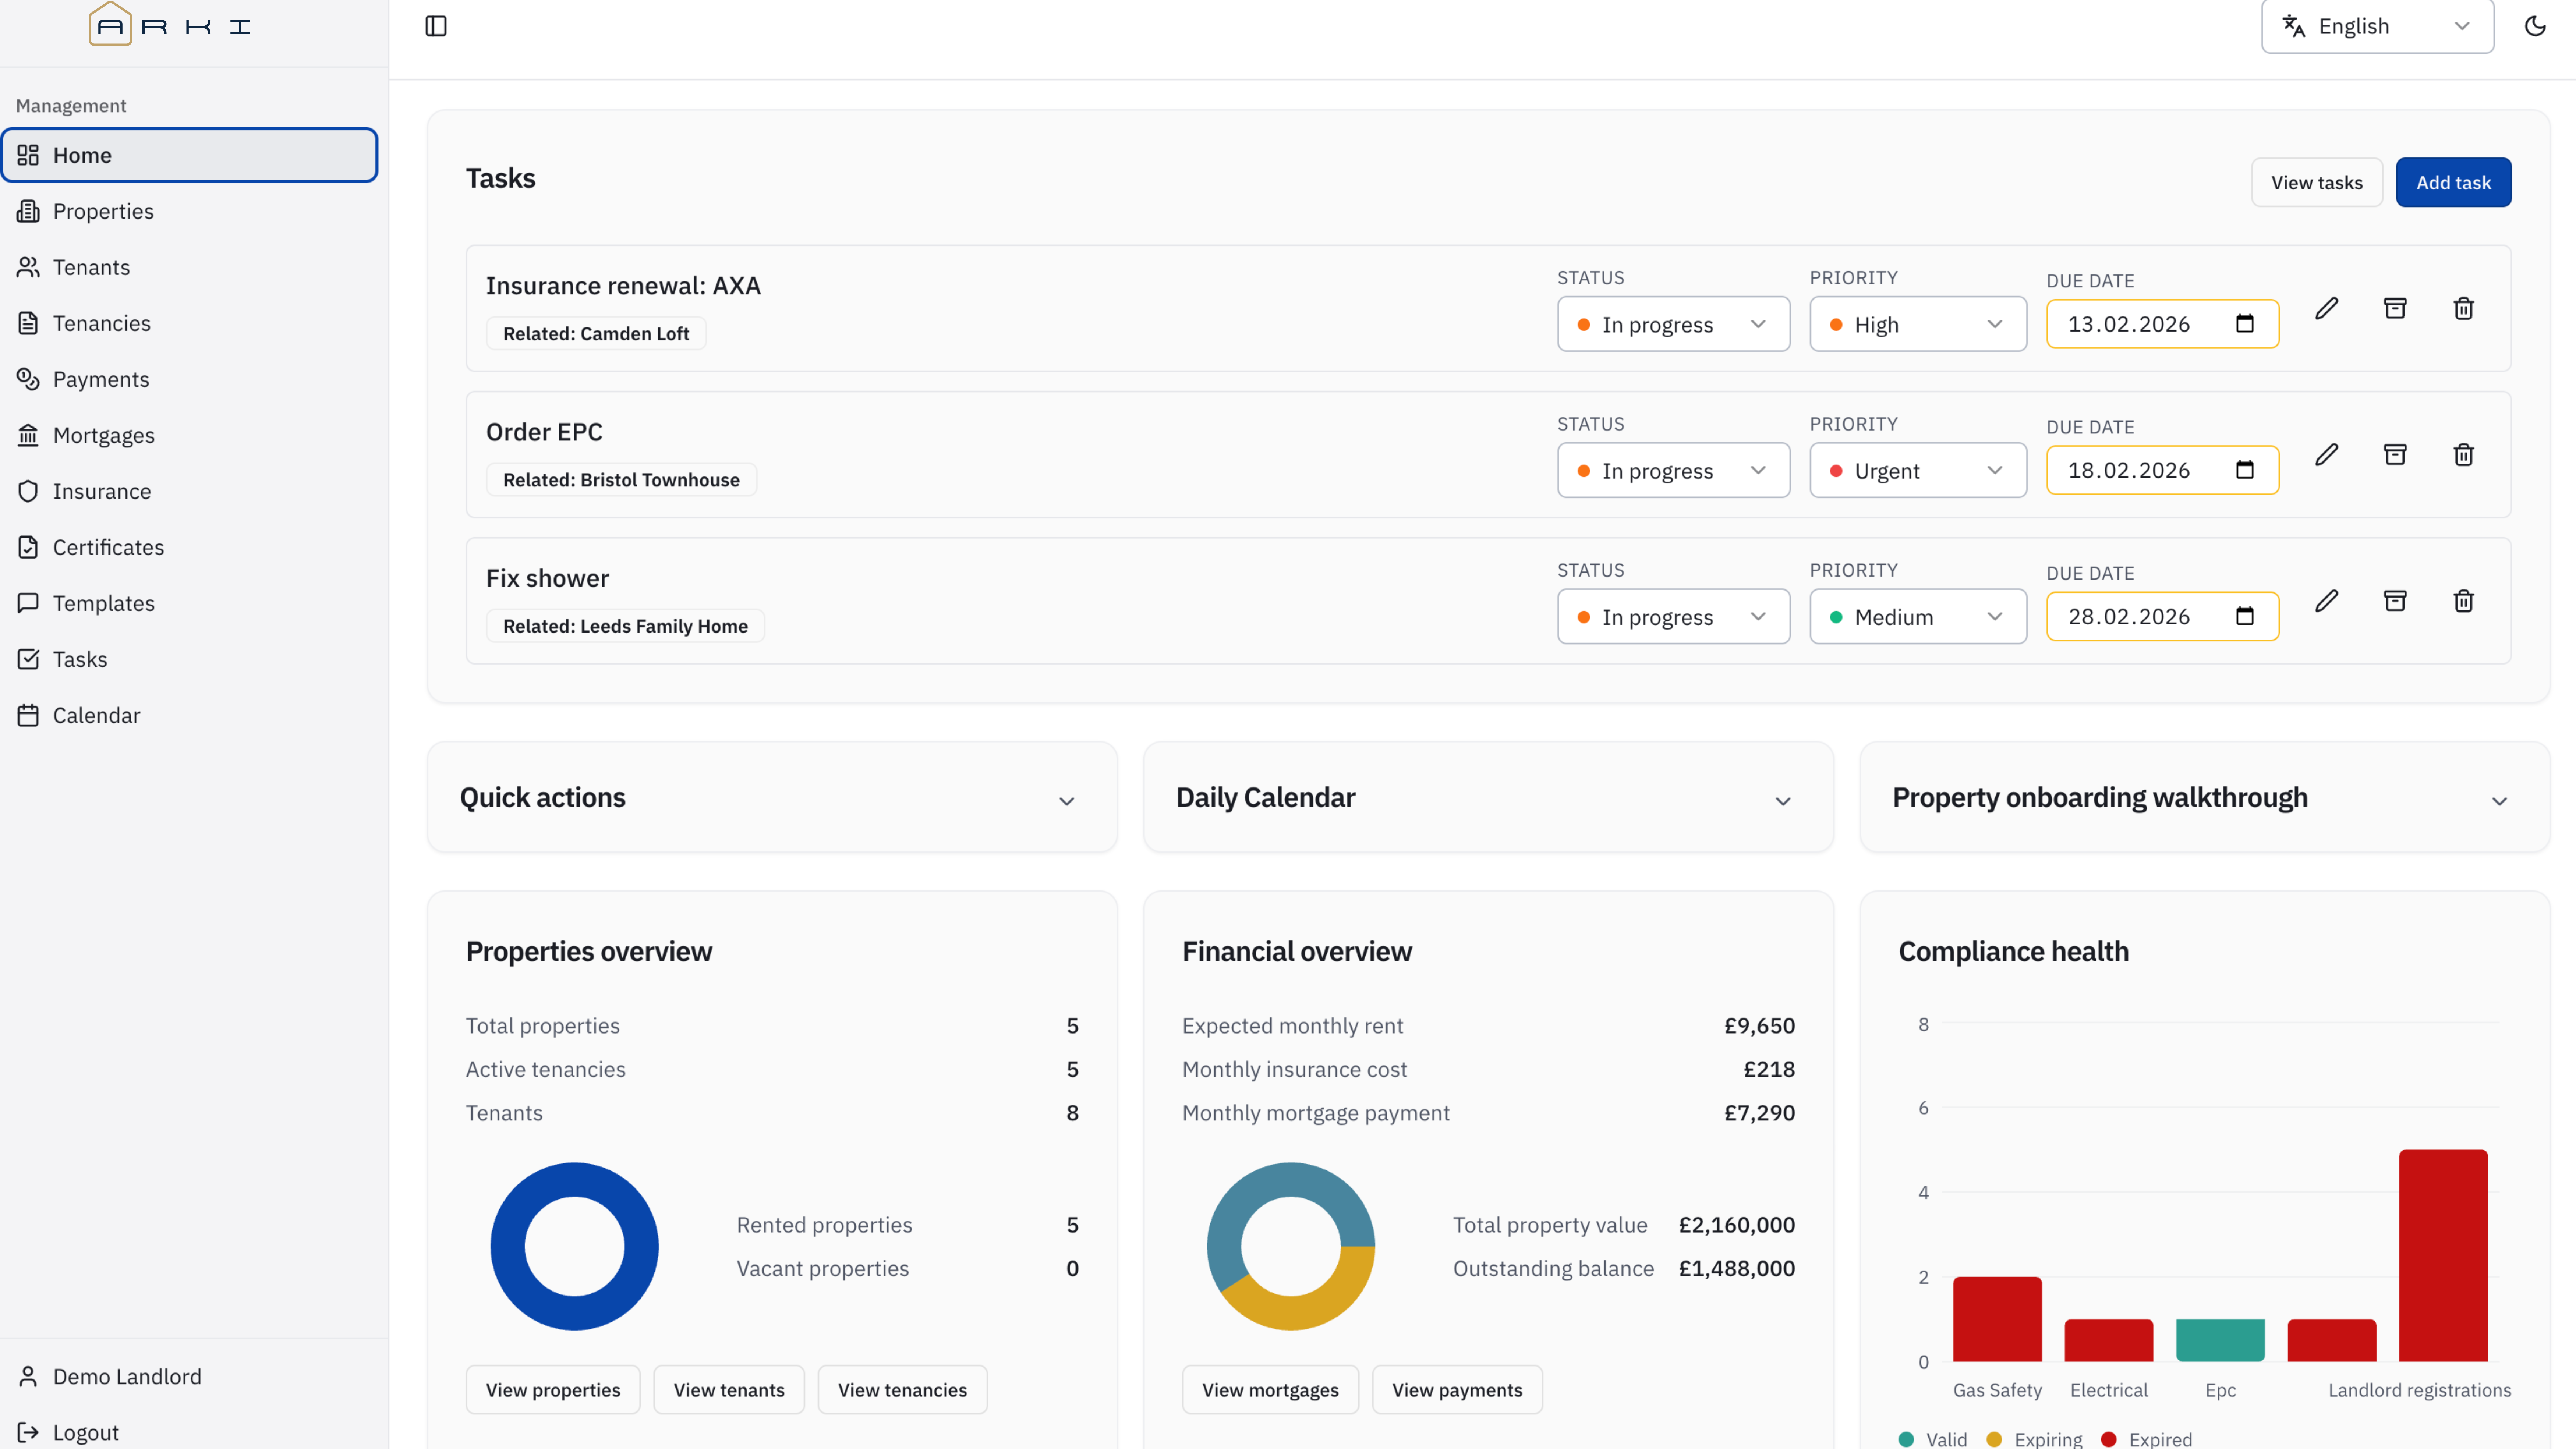This screenshot has height=1449, width=2576.
Task: Open Tenants page from sidebar
Action: [190, 267]
